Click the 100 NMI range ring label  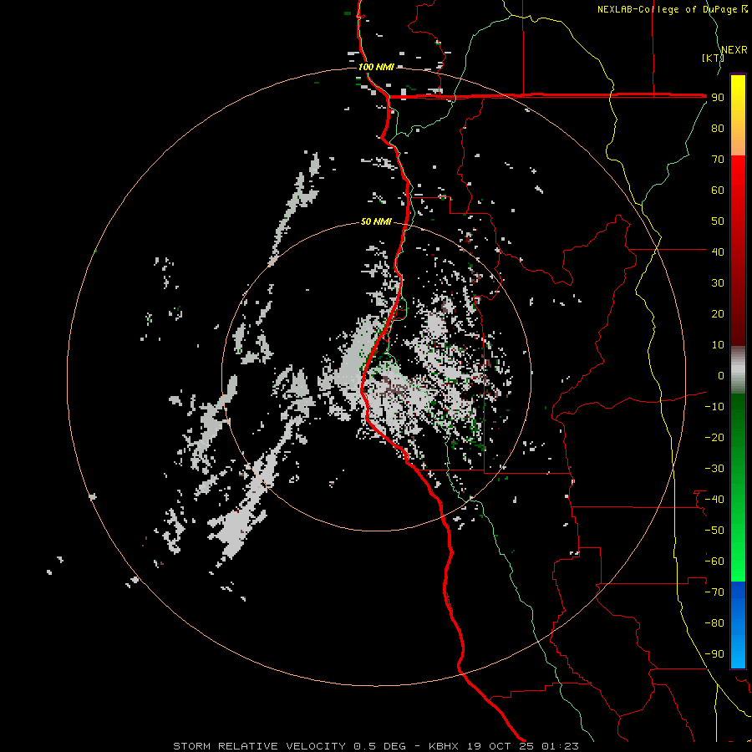point(376,67)
